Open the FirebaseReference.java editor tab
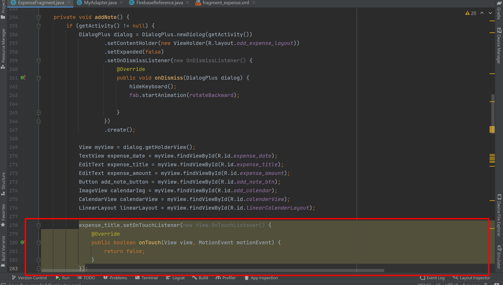 pyautogui.click(x=159, y=3)
